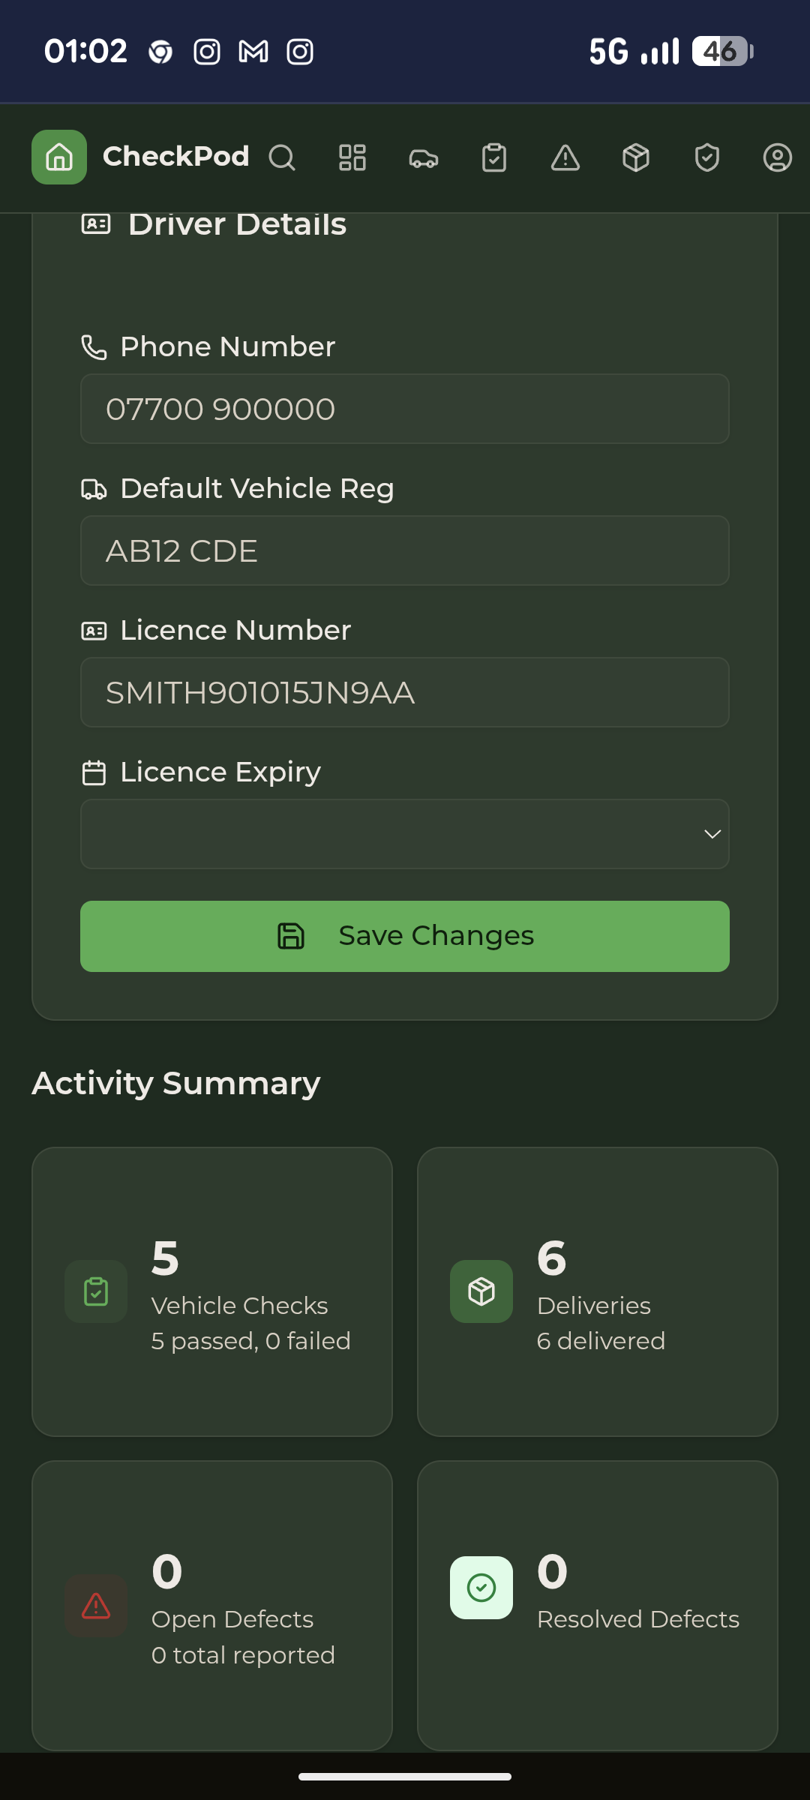Viewport: 810px width, 1800px height.
Task: Open the account profile icon
Action: 778,157
